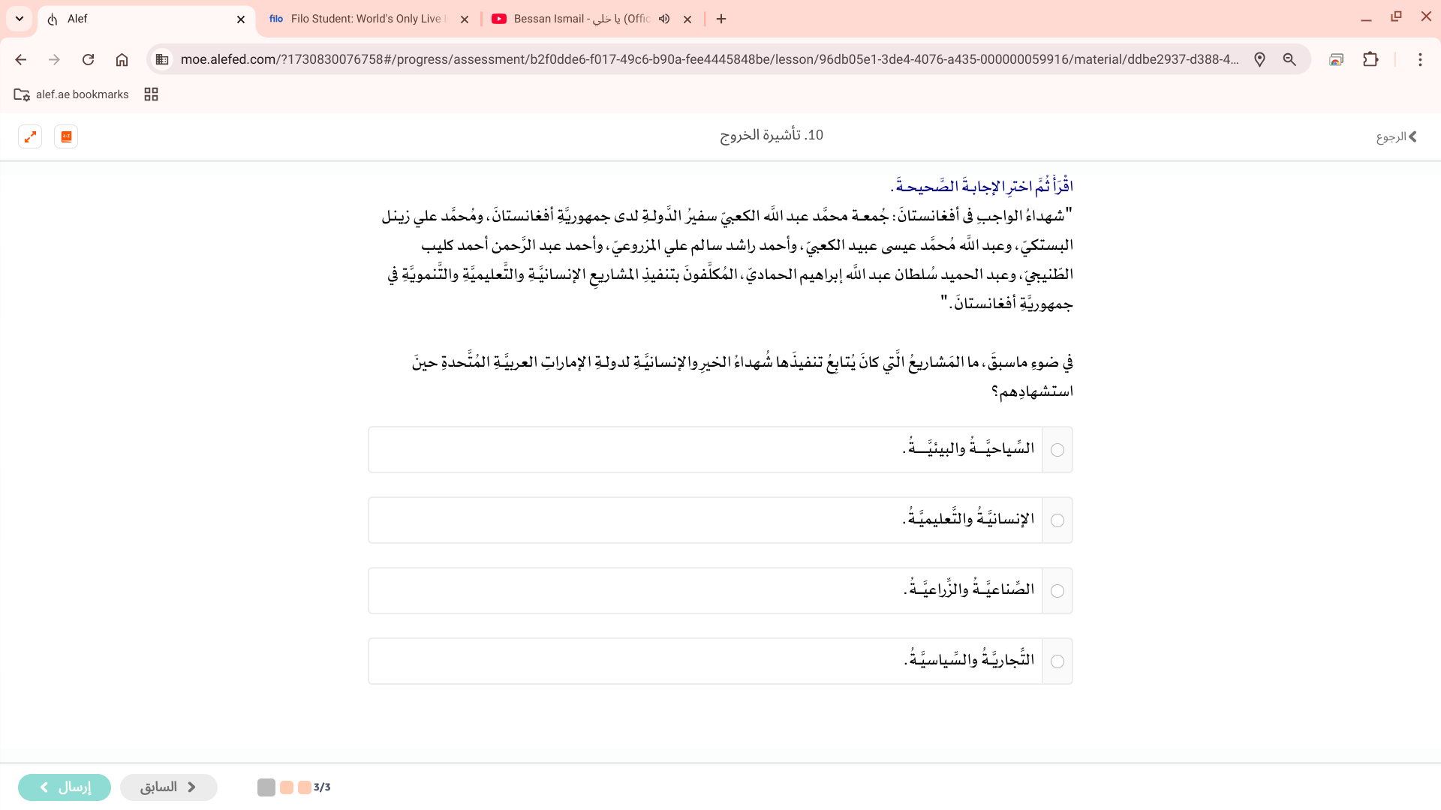Expand the tab search dropdown arrow

pyautogui.click(x=20, y=19)
